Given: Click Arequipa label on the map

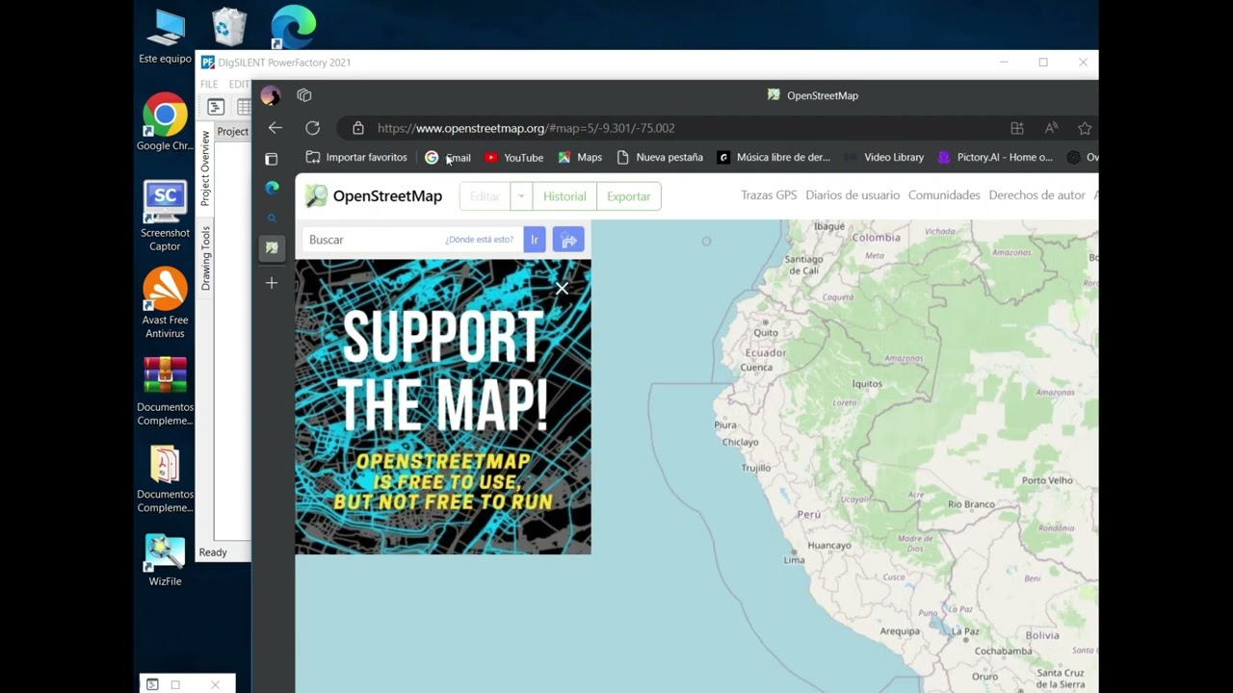Looking at the screenshot, I should (x=900, y=631).
